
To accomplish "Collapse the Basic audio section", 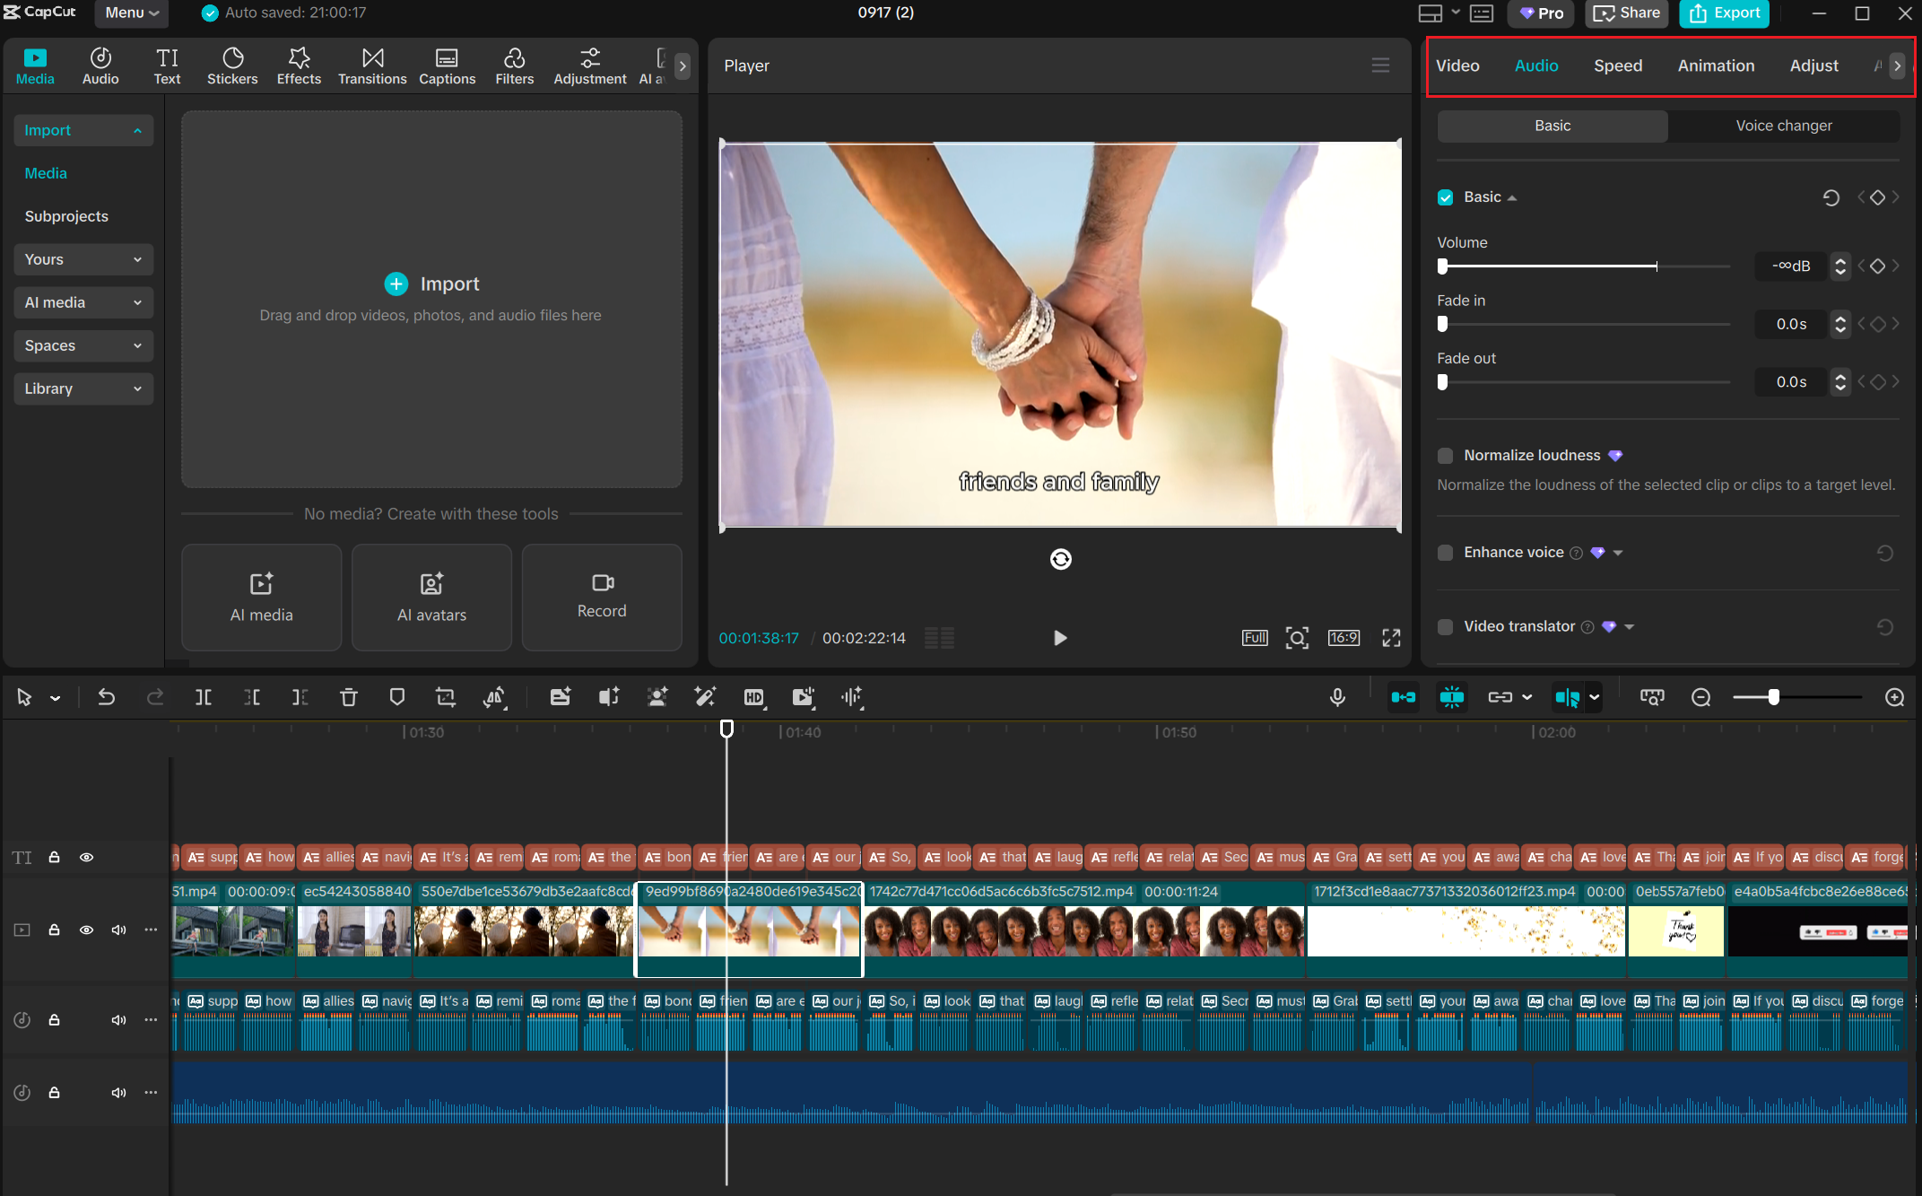I will [1513, 196].
